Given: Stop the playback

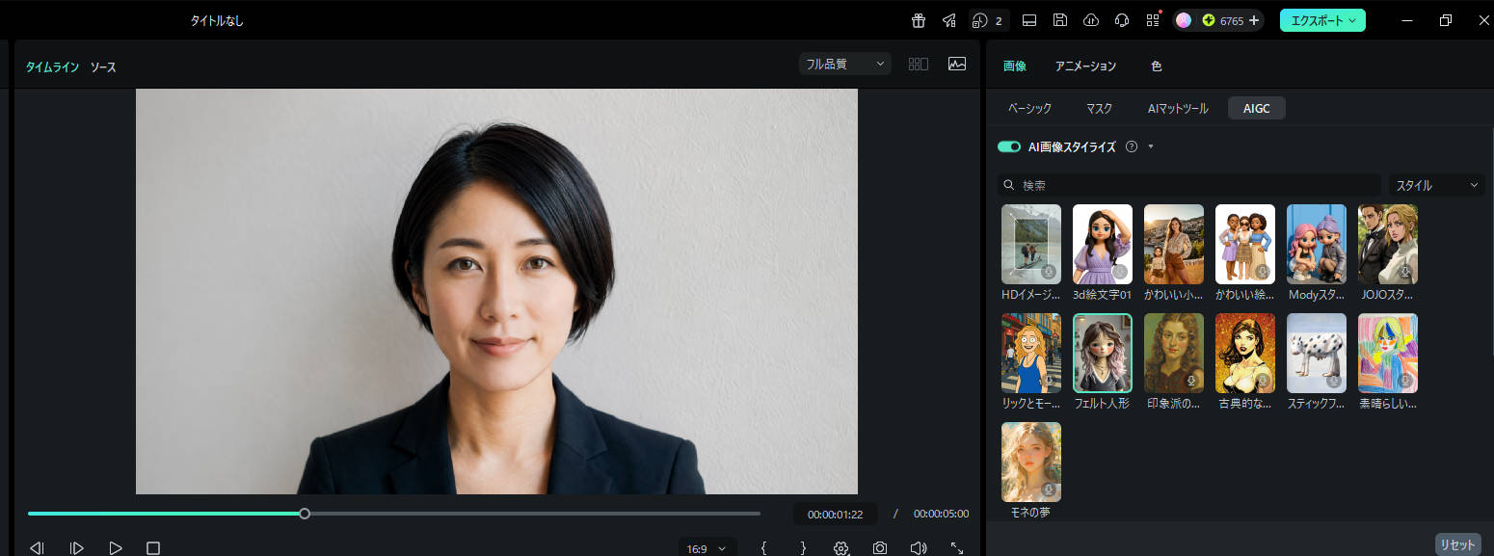Looking at the screenshot, I should pos(153,548).
